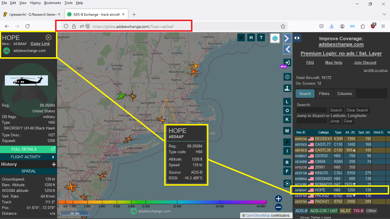
Task: Open Join Discord link
Action: click(365, 62)
